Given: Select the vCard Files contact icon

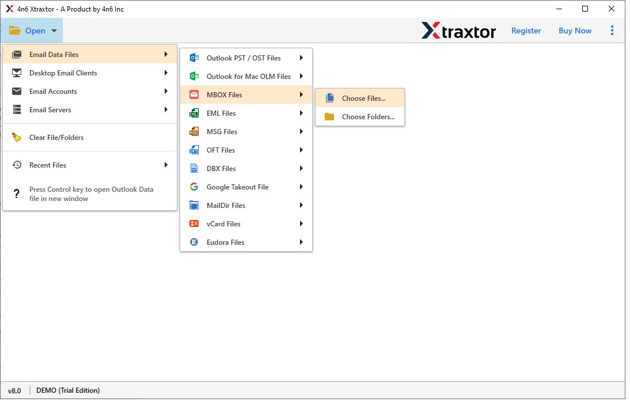Looking at the screenshot, I should coord(195,223).
